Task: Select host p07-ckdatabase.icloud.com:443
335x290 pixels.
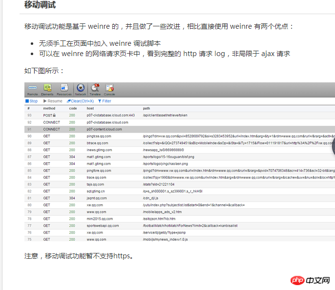Action: tap(111, 116)
